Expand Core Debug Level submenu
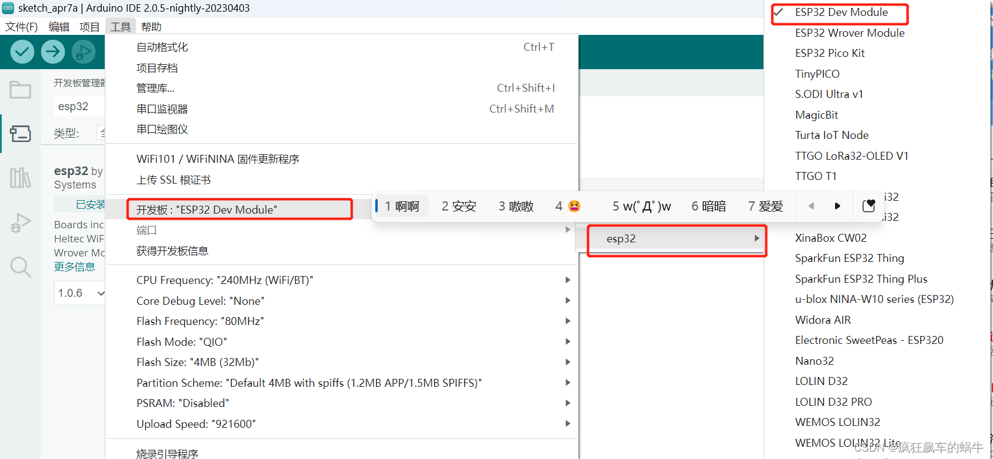 tap(342, 300)
